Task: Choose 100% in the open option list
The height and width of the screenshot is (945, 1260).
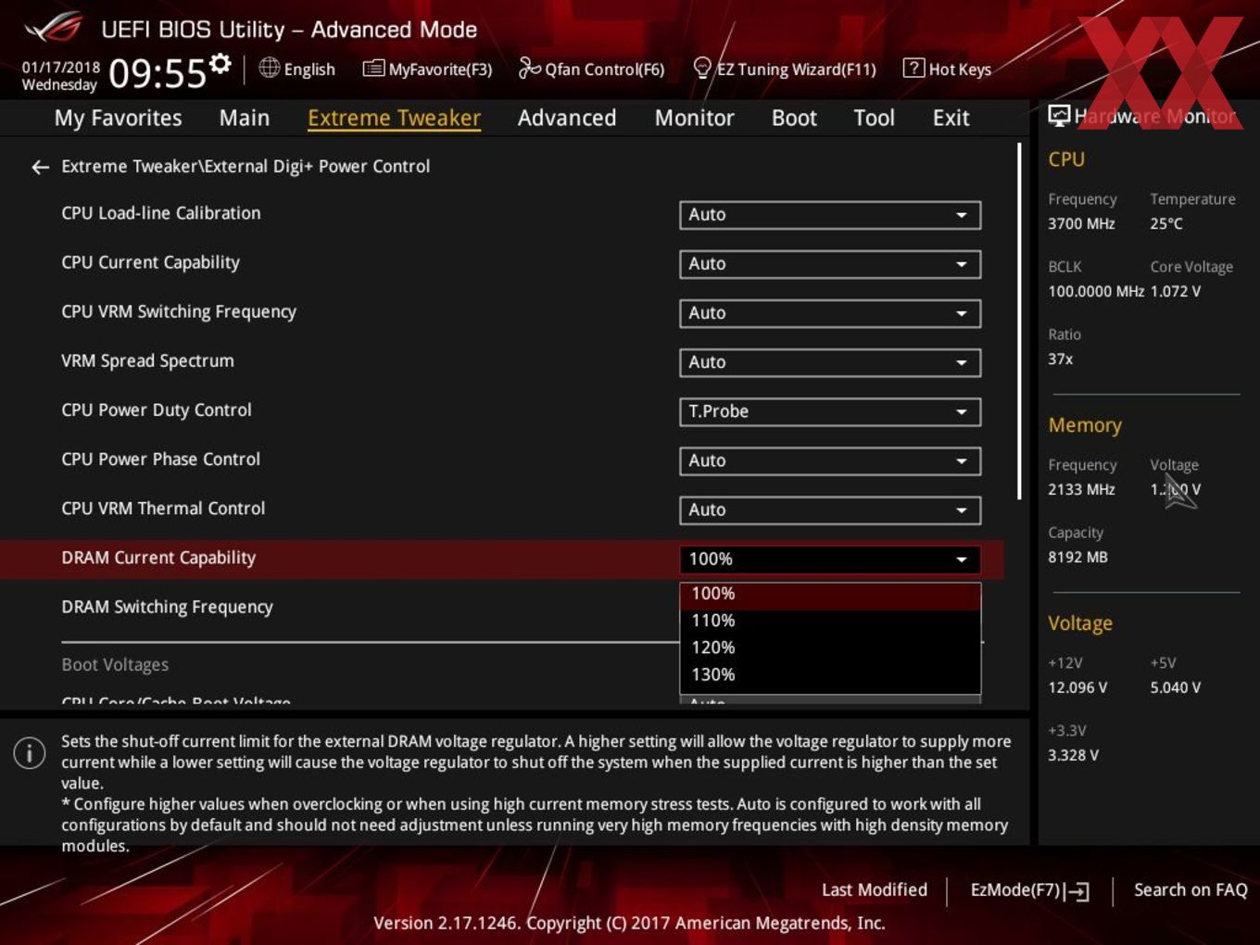Action: 830,594
